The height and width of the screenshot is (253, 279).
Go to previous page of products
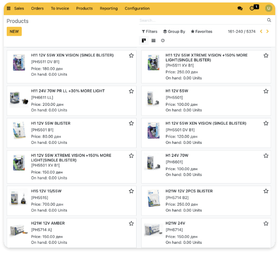click(261, 31)
